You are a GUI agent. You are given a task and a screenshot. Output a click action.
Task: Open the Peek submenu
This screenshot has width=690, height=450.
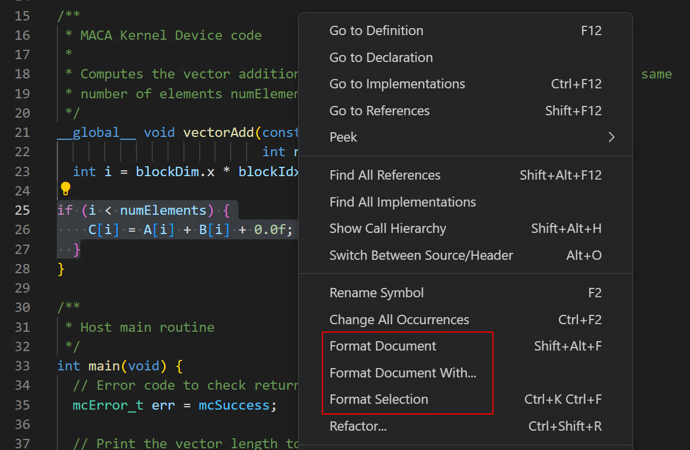pyautogui.click(x=343, y=137)
